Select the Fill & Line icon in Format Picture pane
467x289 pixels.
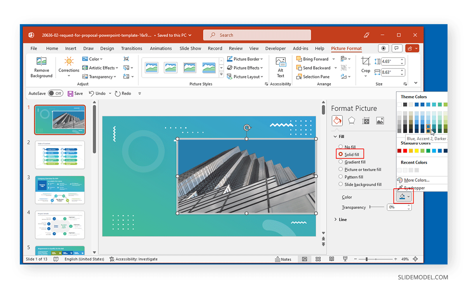click(x=337, y=121)
